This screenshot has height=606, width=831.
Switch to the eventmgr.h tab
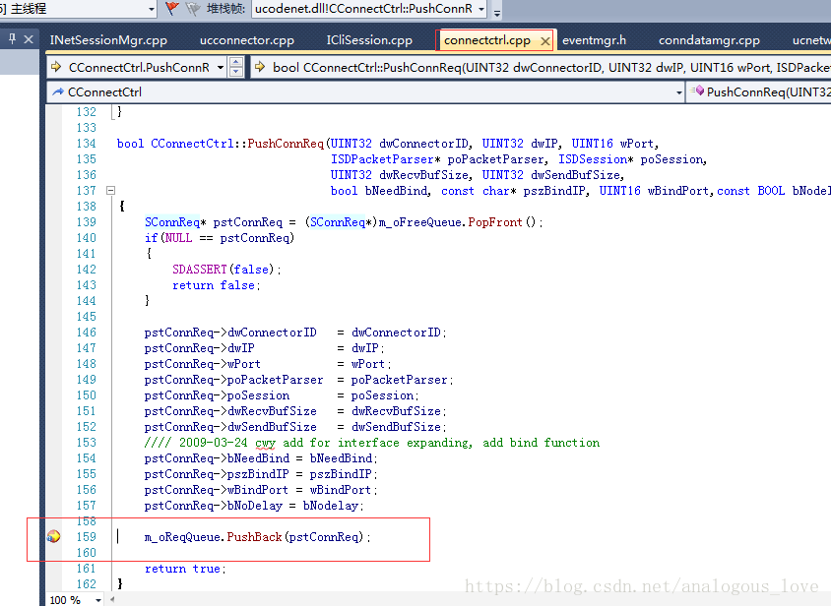point(594,40)
